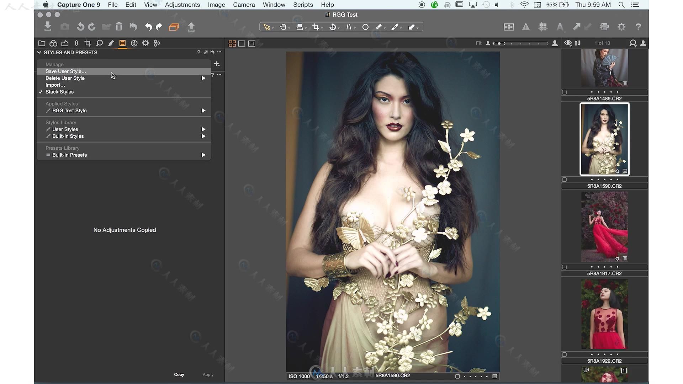
Task: Open the Metadata info tool tab
Action: (134, 43)
